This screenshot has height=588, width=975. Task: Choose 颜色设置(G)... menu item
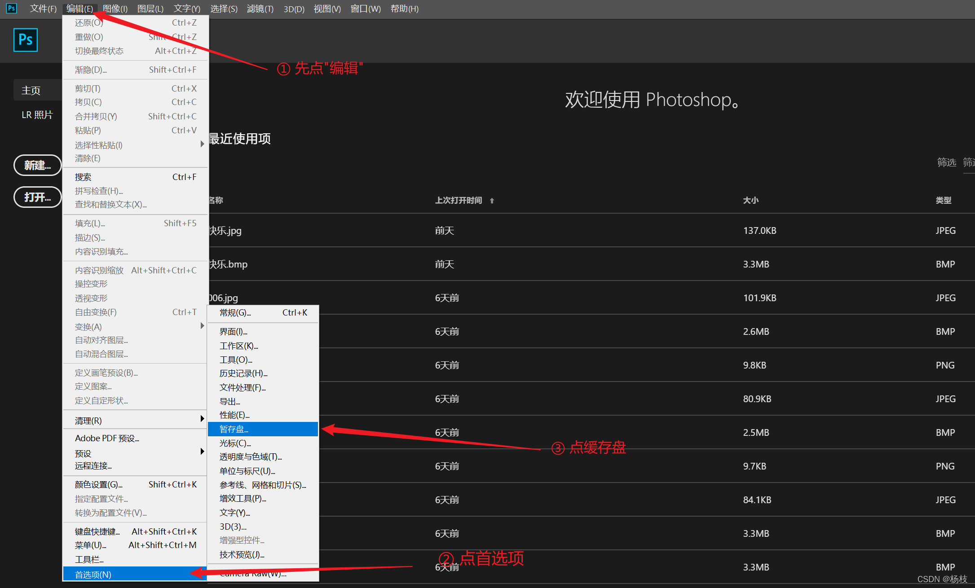tap(136, 484)
